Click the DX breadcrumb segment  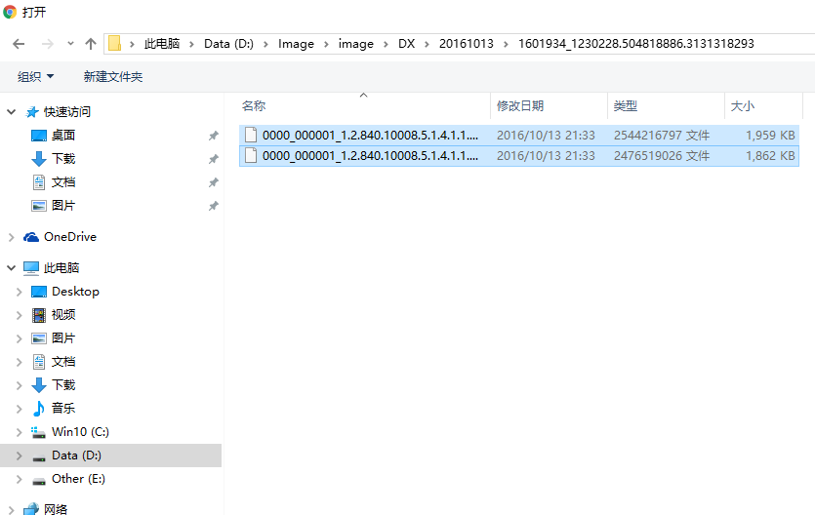click(x=406, y=44)
